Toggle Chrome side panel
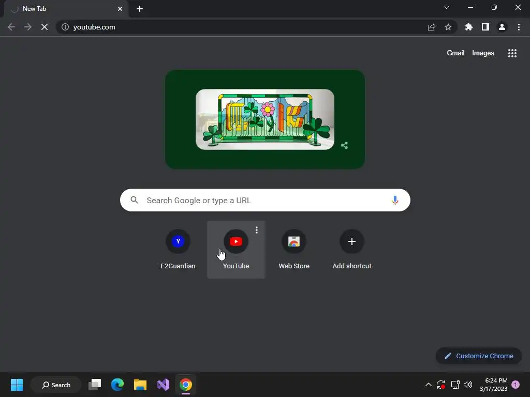The height and width of the screenshot is (397, 530). click(485, 27)
